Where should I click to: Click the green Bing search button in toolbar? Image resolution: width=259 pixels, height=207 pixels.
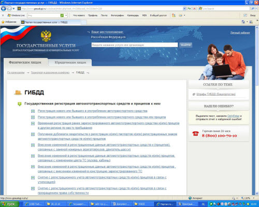click(x=62, y=16)
